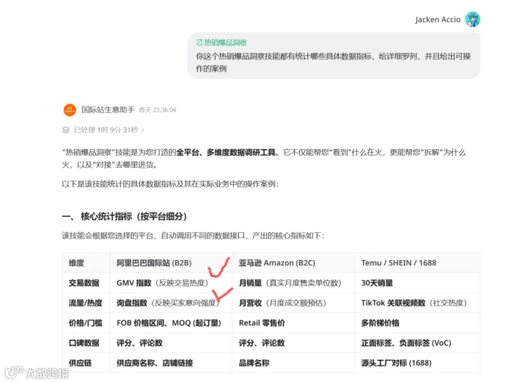Click the orange 国际站生意助手 assistant avatar

coord(70,110)
